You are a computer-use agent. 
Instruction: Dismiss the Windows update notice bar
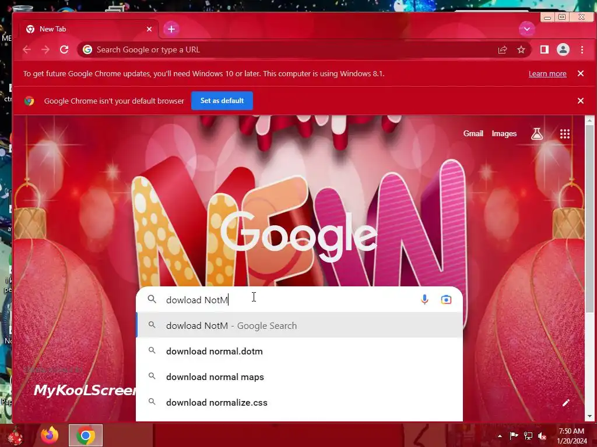581,73
